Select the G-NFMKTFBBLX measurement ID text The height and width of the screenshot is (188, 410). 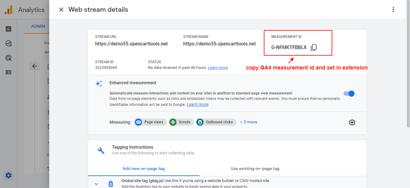click(289, 48)
